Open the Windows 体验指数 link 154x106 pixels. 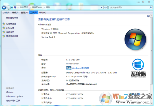point(81,68)
